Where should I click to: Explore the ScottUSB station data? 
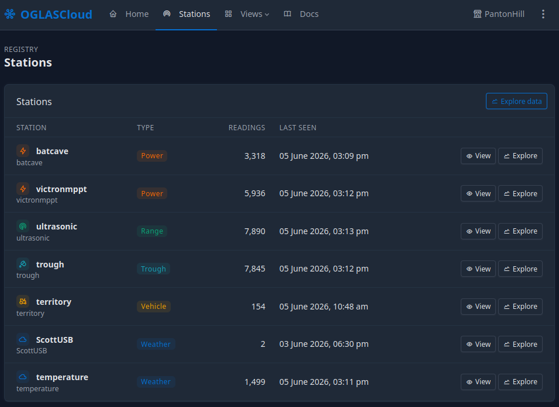tap(520, 344)
